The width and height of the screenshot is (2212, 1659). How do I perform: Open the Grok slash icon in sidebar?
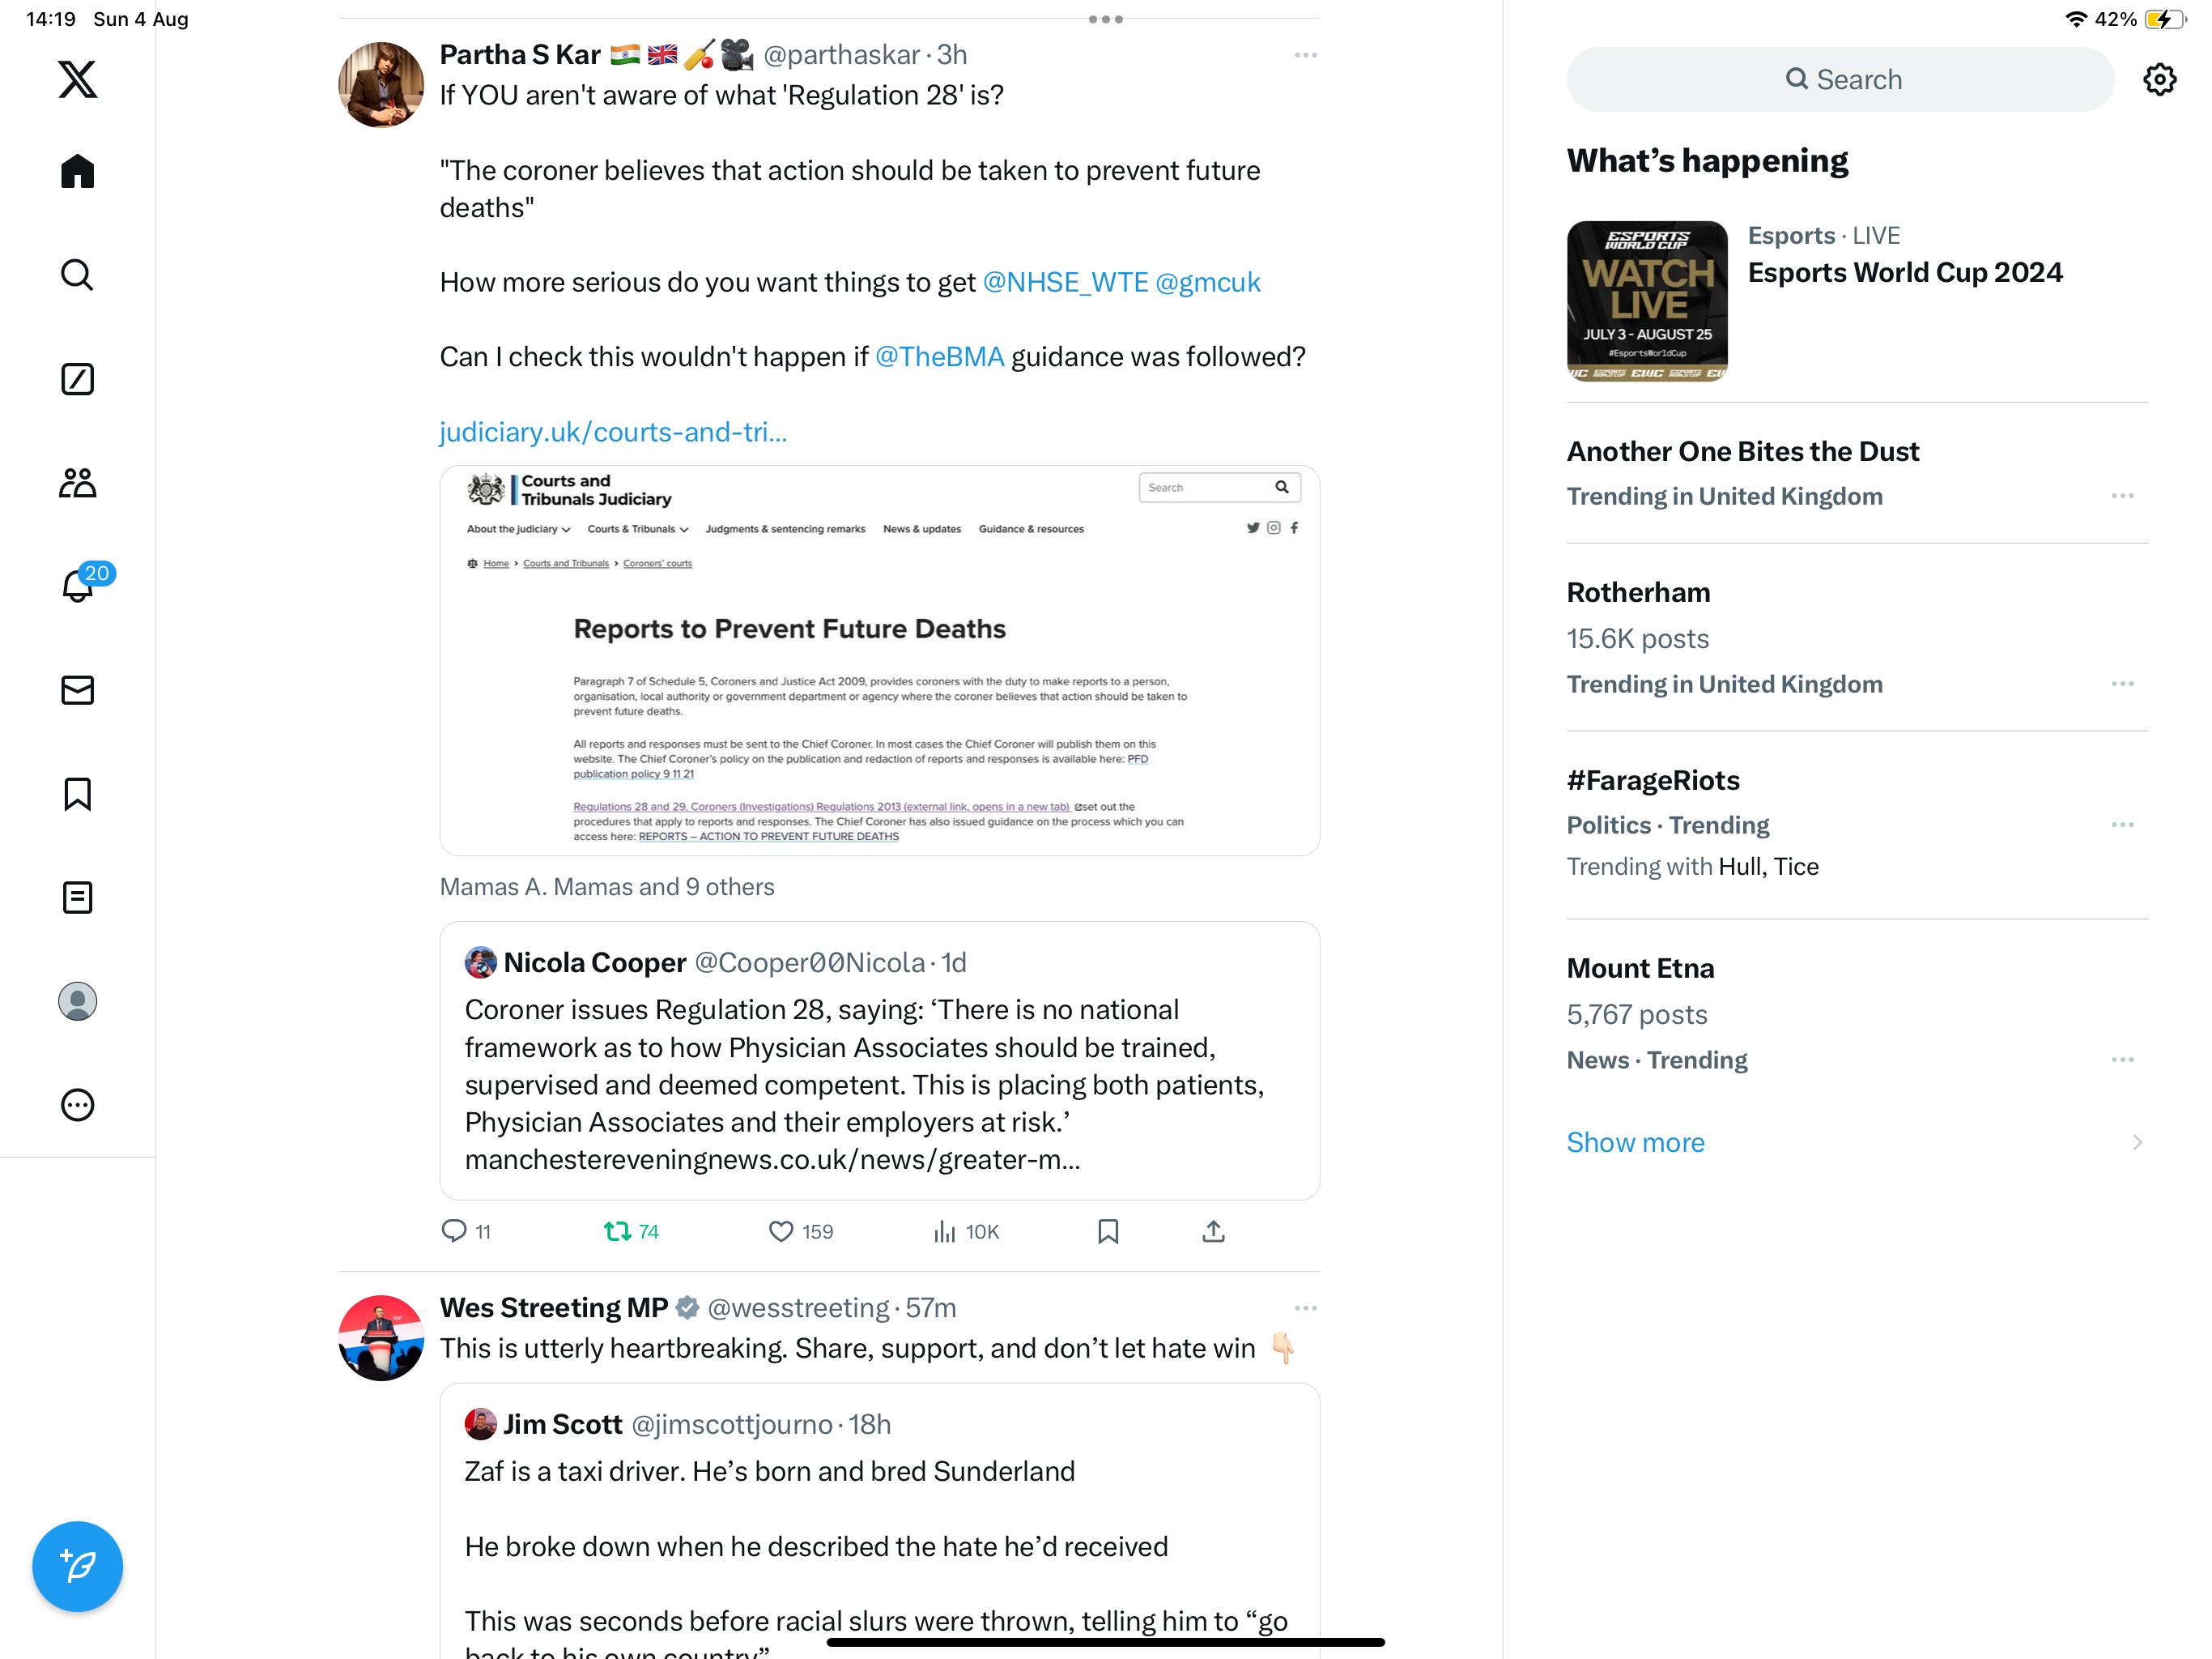[77, 379]
